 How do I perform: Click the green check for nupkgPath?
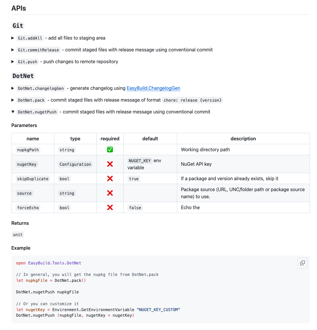[x=110, y=149]
